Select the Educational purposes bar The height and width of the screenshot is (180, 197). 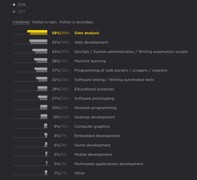pyautogui.click(x=43, y=89)
